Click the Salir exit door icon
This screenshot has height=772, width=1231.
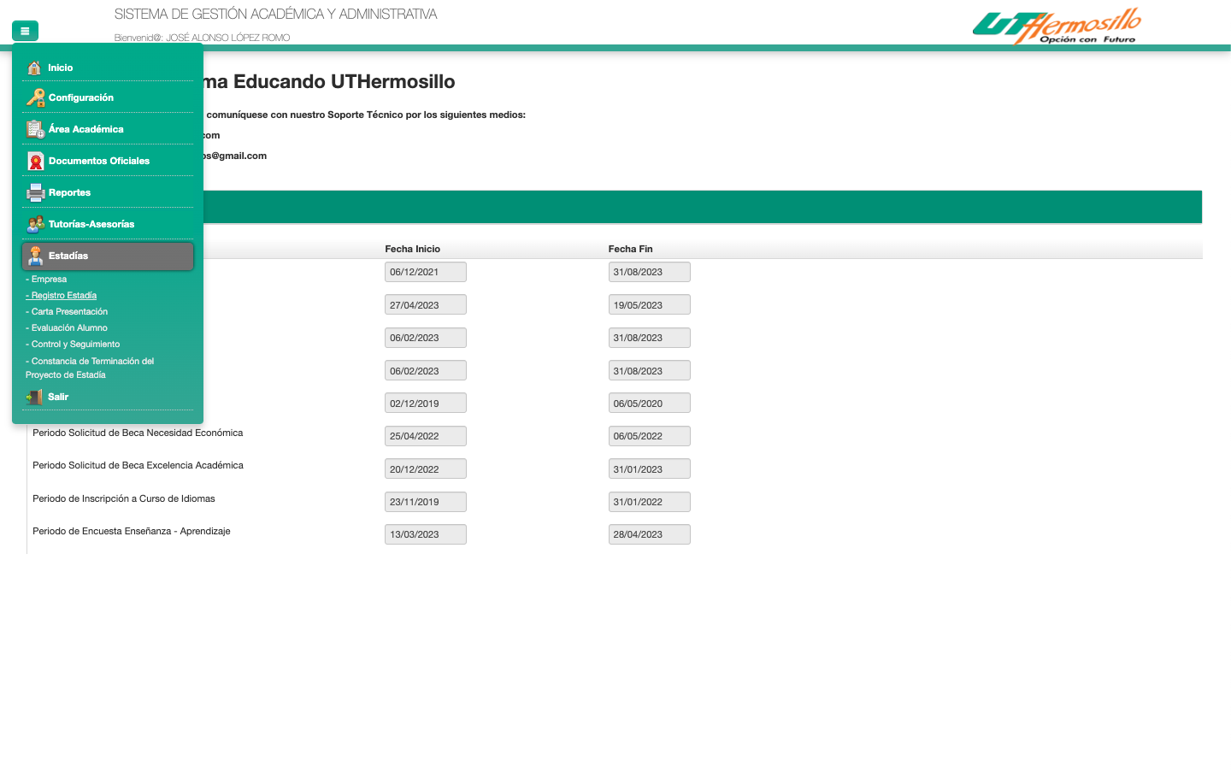click(x=34, y=397)
